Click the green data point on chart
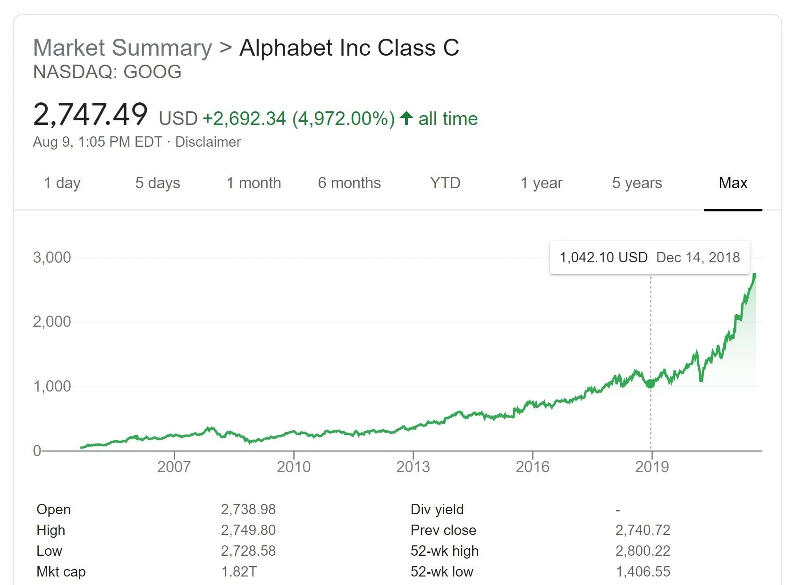803x585 pixels. pyautogui.click(x=651, y=384)
